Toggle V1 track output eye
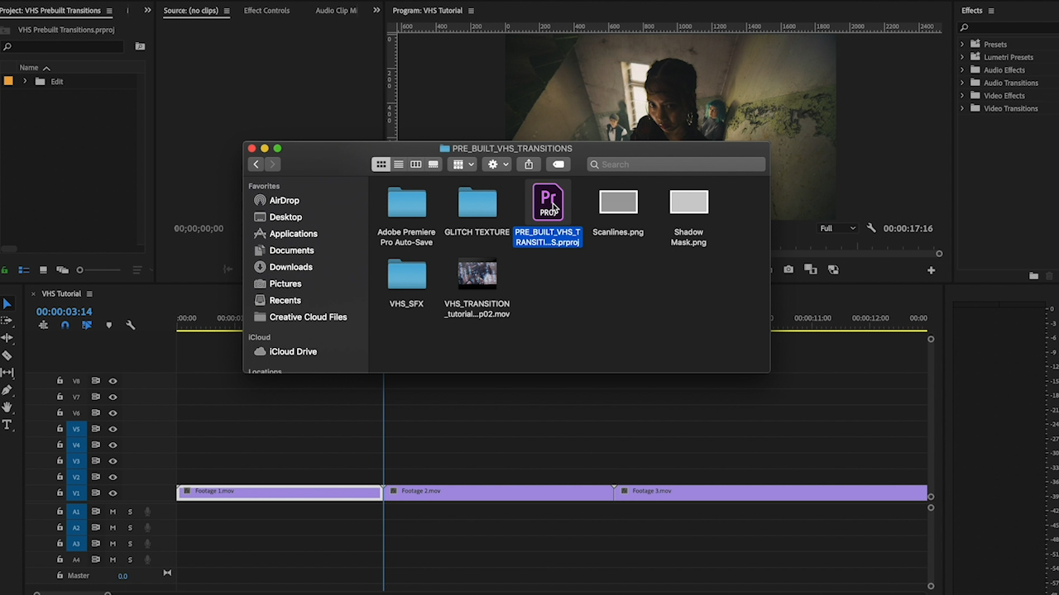1059x595 pixels. [113, 493]
